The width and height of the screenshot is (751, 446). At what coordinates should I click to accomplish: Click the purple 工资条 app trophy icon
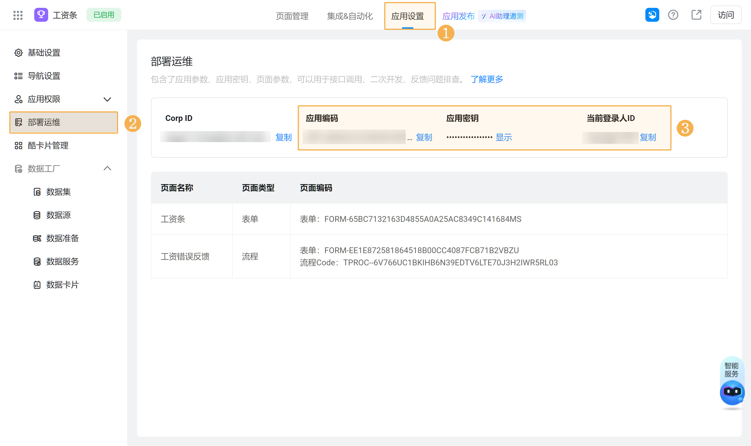tap(41, 15)
